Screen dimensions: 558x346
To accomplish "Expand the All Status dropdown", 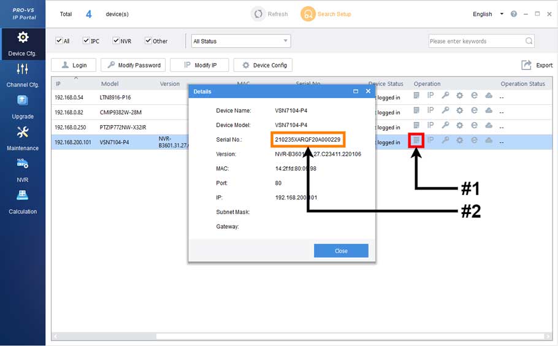I will 240,41.
